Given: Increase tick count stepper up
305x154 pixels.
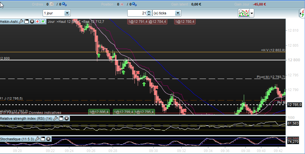Looking at the screenshot, I should [x=149, y=12].
